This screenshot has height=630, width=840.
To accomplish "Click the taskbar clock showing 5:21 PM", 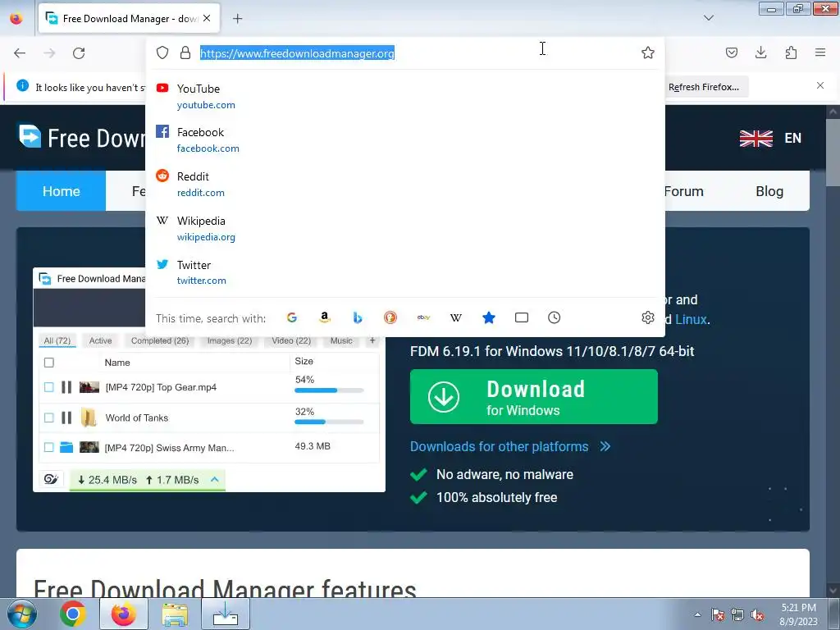I will click(x=798, y=614).
